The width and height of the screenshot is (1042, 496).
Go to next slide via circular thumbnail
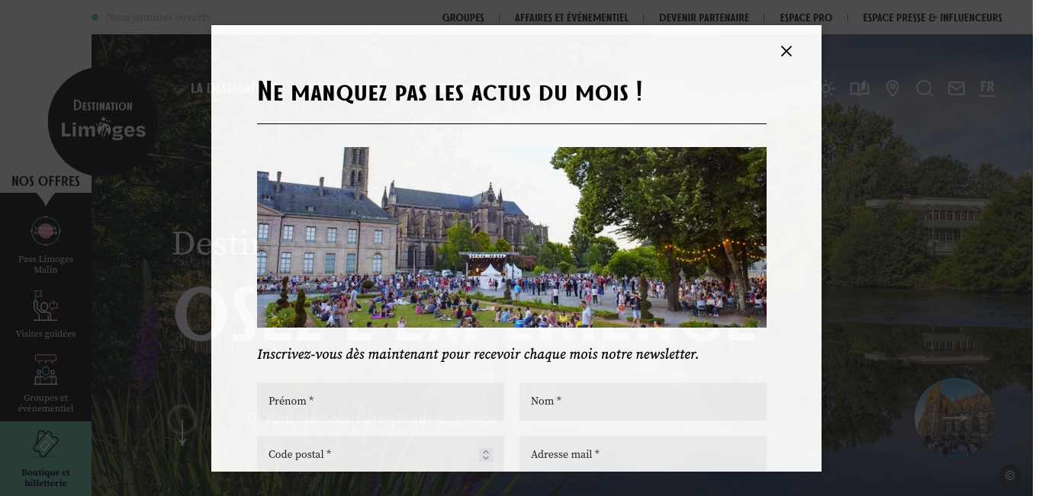(x=954, y=418)
